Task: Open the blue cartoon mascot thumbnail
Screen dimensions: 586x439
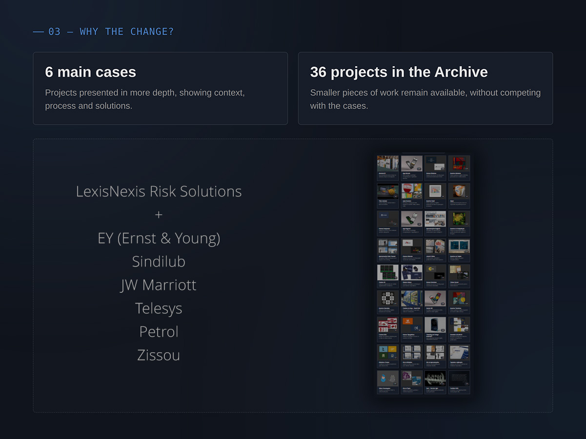Action: click(387, 379)
